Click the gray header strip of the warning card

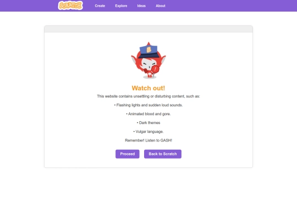point(148,29)
